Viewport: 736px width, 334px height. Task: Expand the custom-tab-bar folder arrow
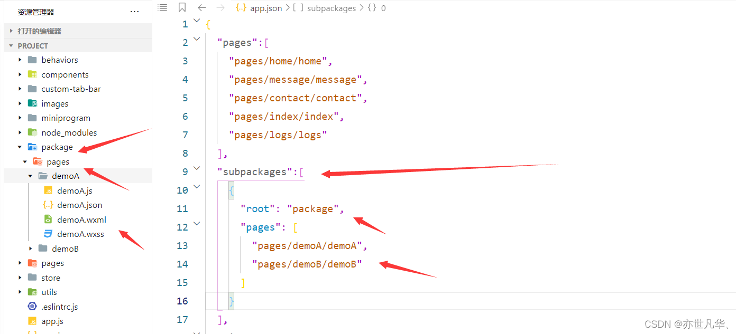pos(20,89)
